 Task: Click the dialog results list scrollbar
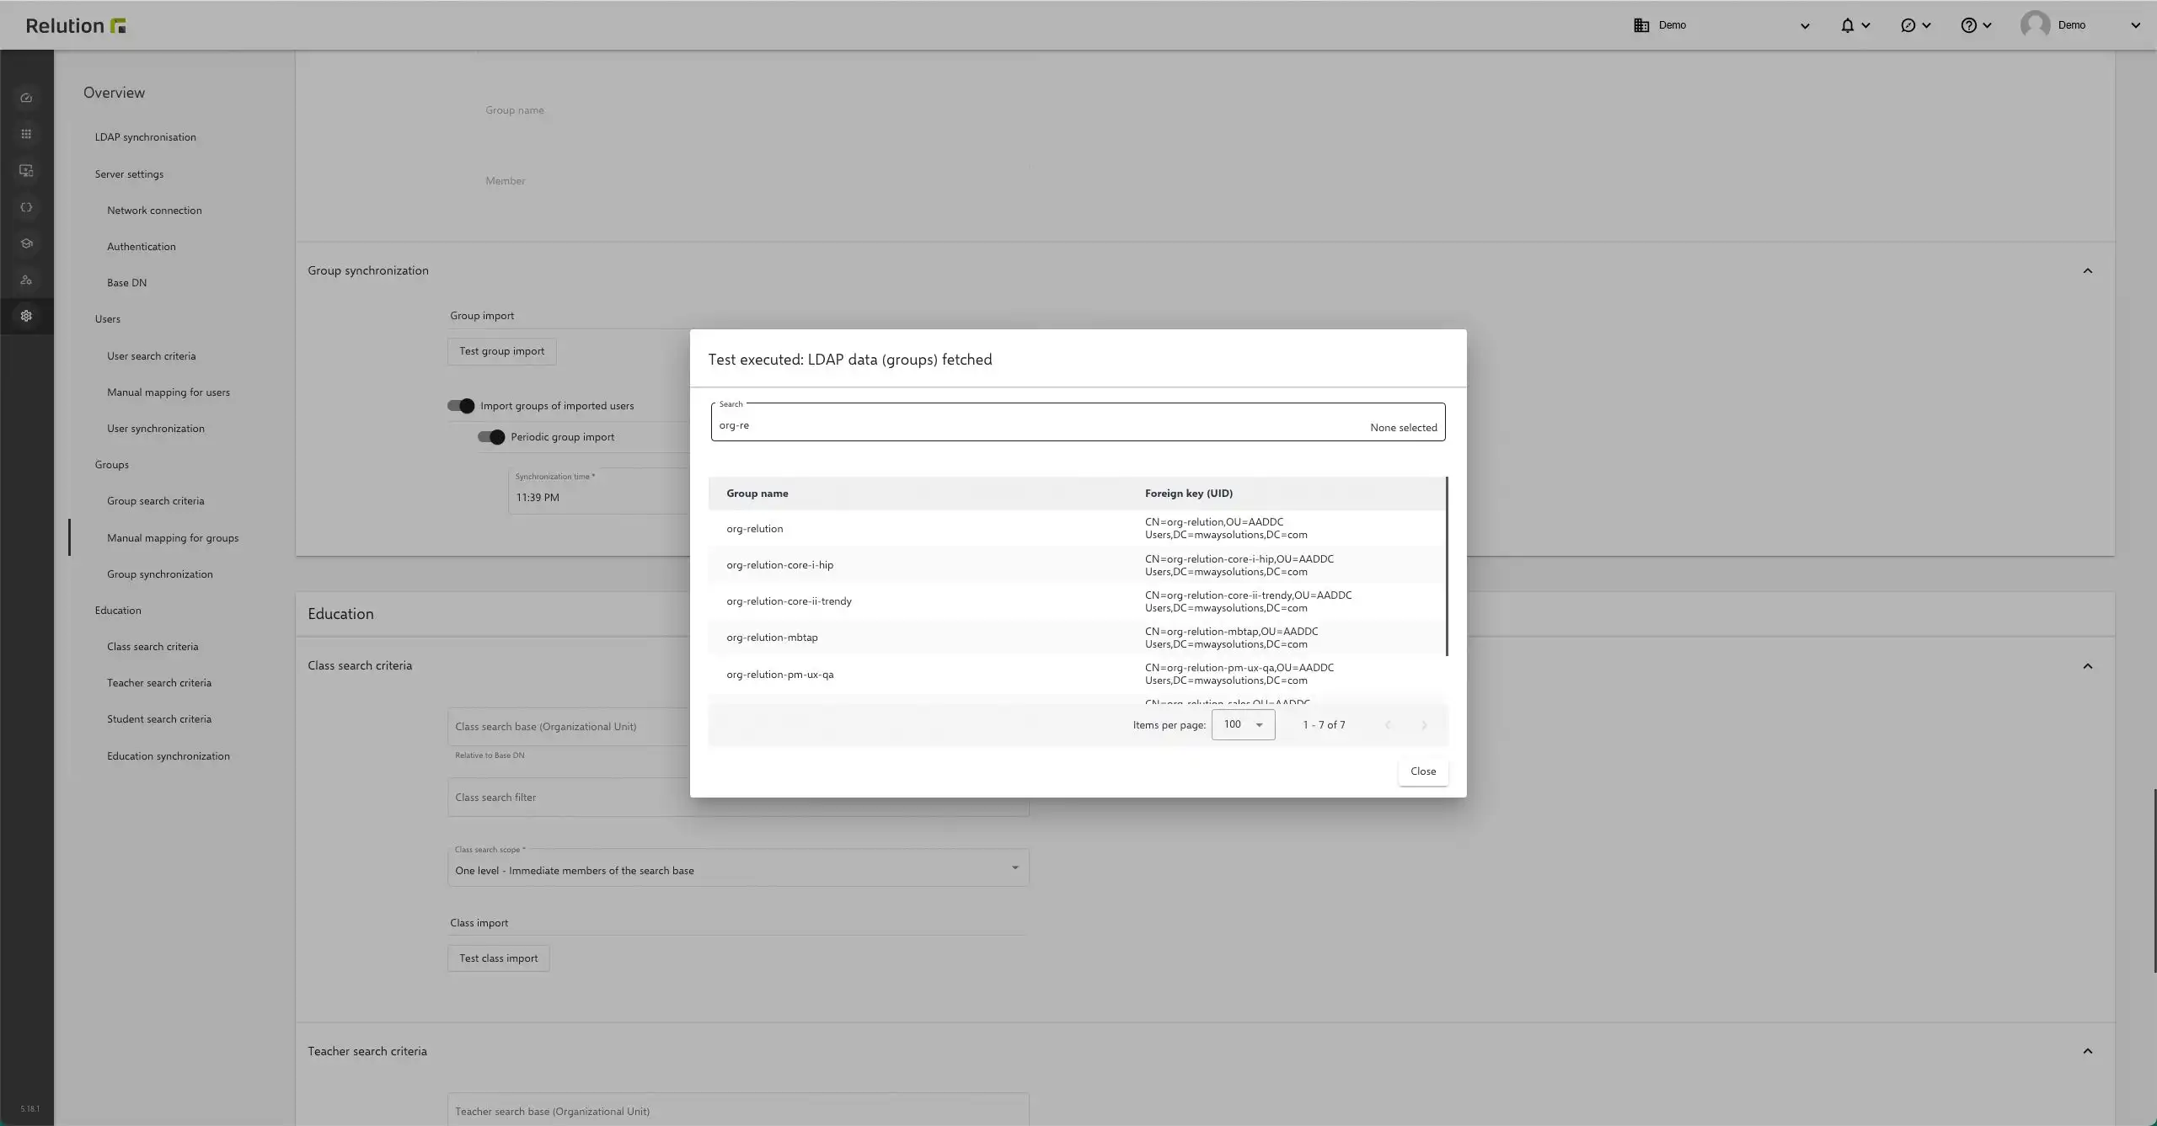1447,566
